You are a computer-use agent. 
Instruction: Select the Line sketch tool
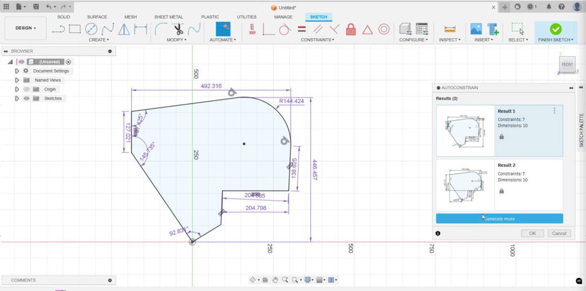click(58, 29)
